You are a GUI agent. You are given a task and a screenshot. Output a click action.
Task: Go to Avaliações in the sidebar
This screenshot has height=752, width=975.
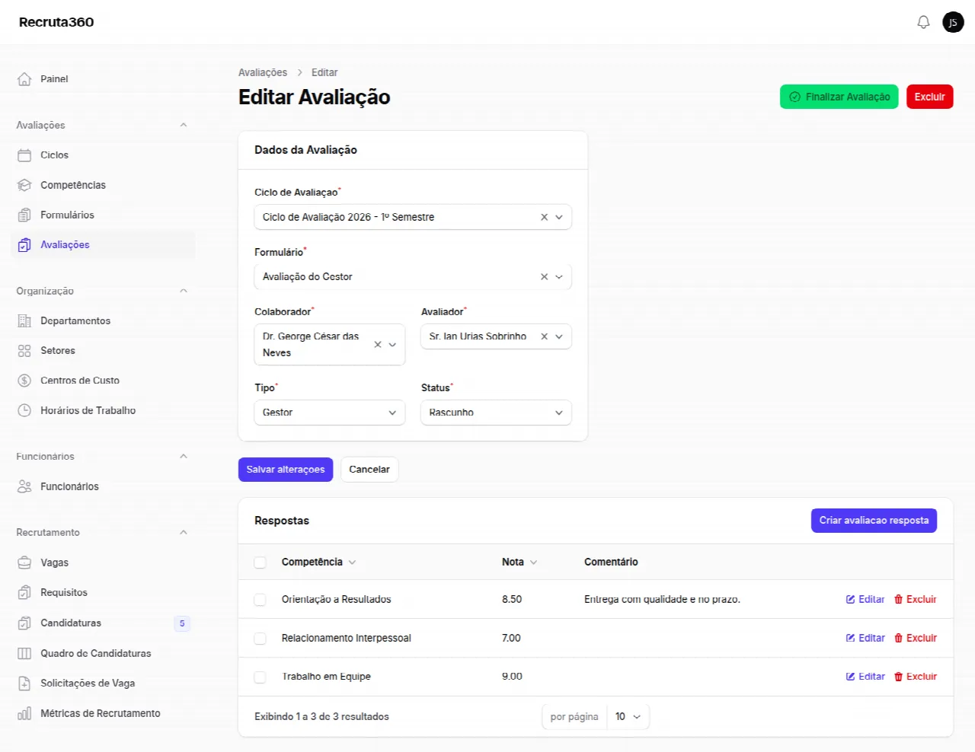(x=104, y=245)
